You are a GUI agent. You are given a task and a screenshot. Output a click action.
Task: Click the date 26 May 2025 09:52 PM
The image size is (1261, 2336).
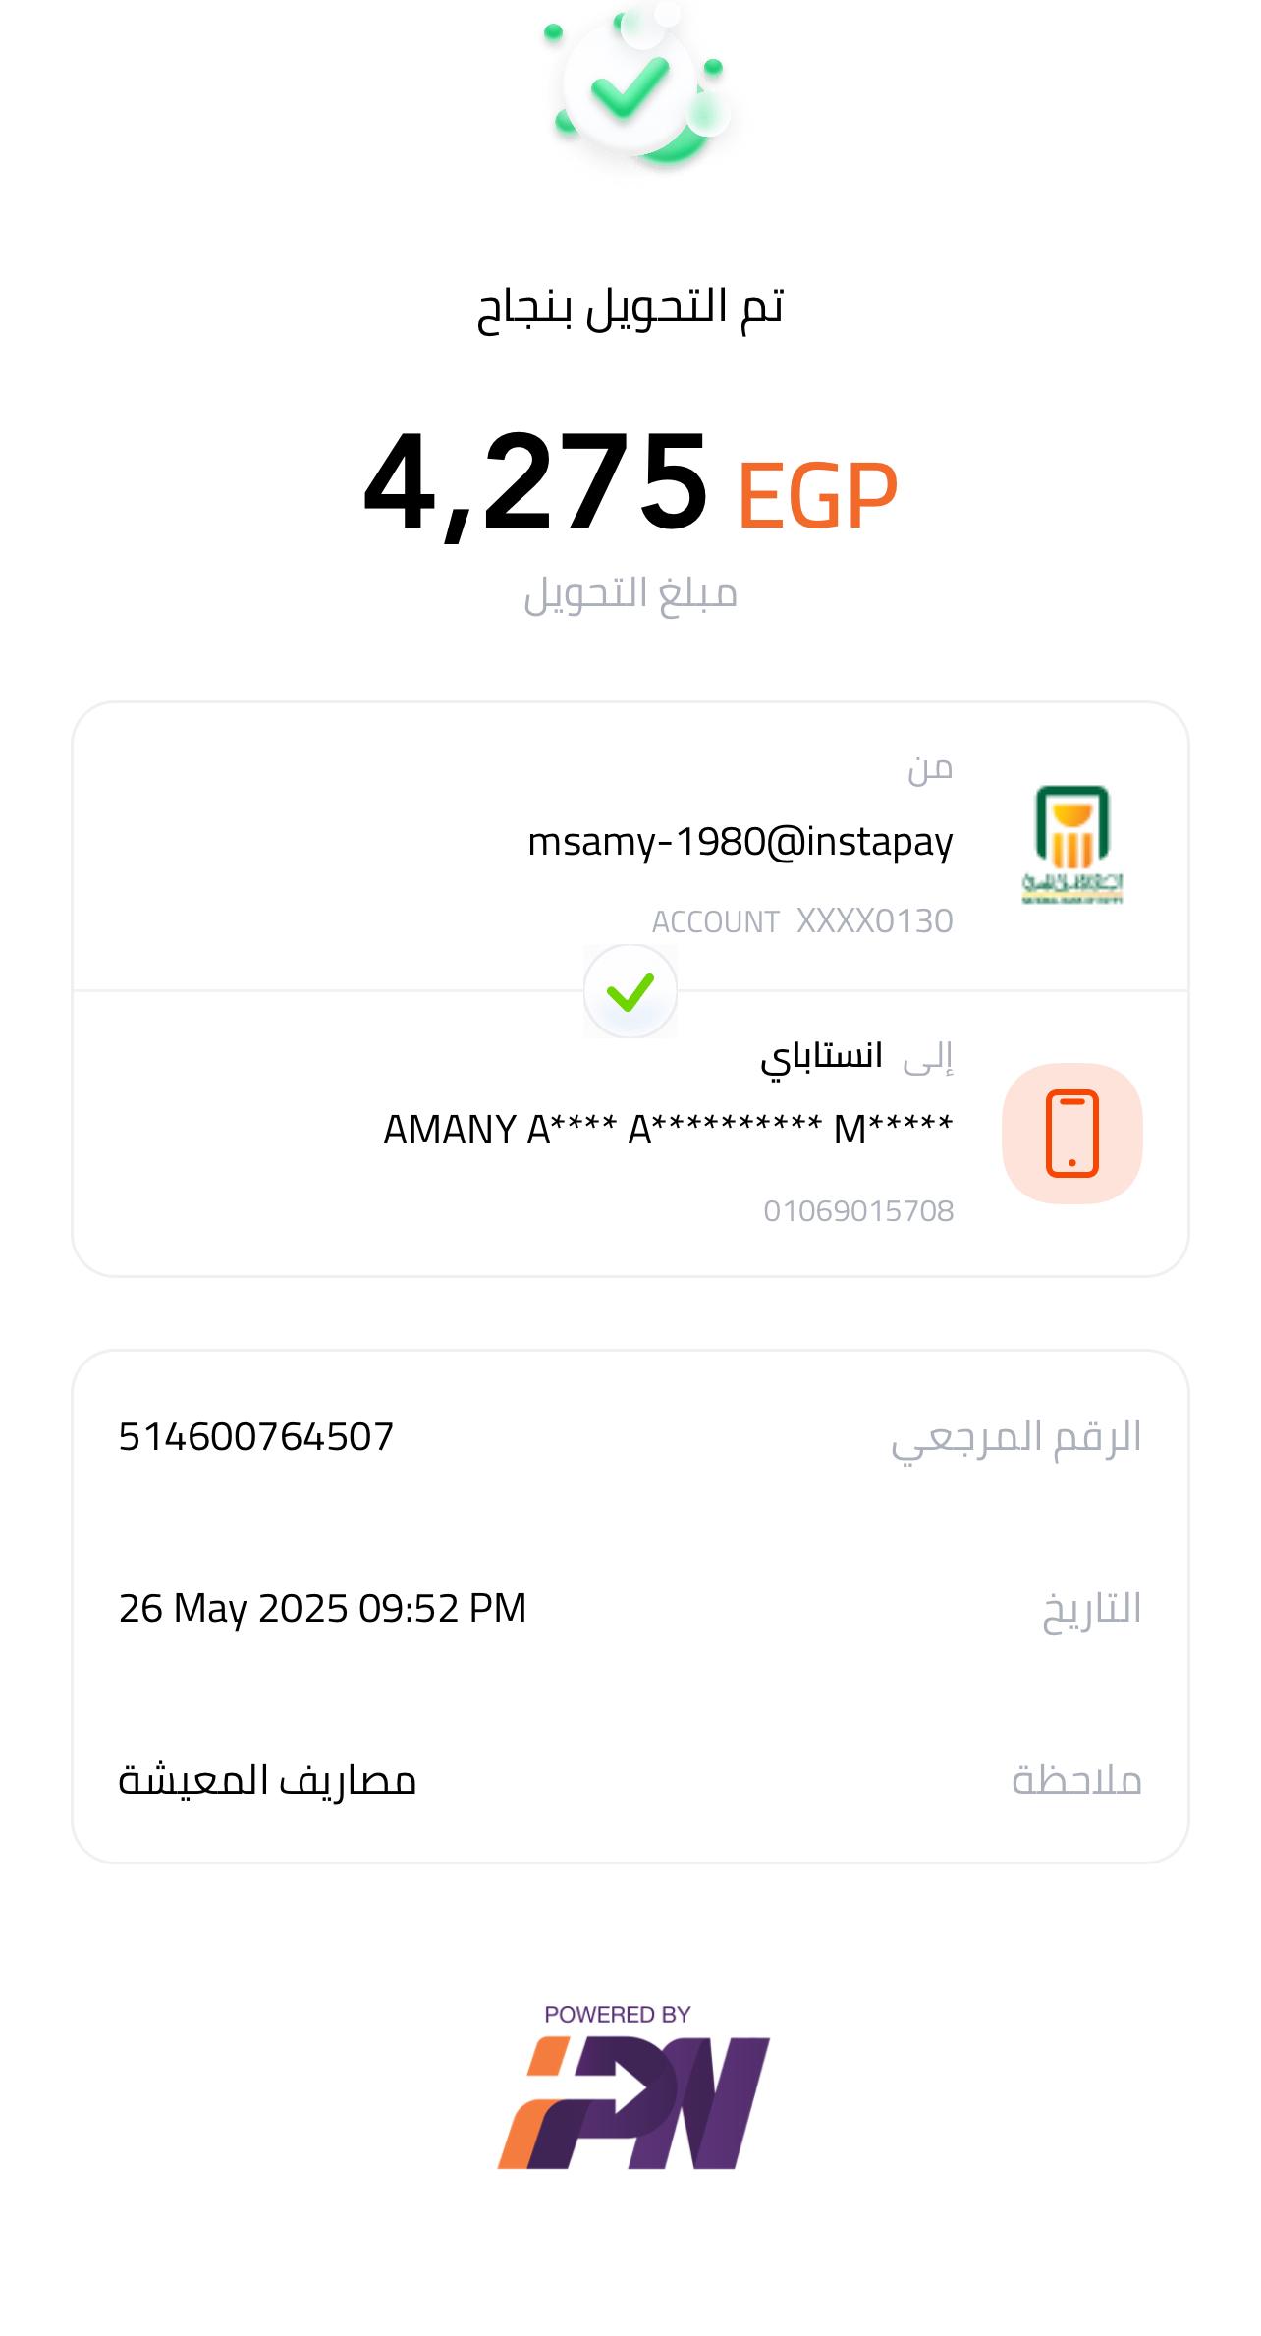point(323,1608)
